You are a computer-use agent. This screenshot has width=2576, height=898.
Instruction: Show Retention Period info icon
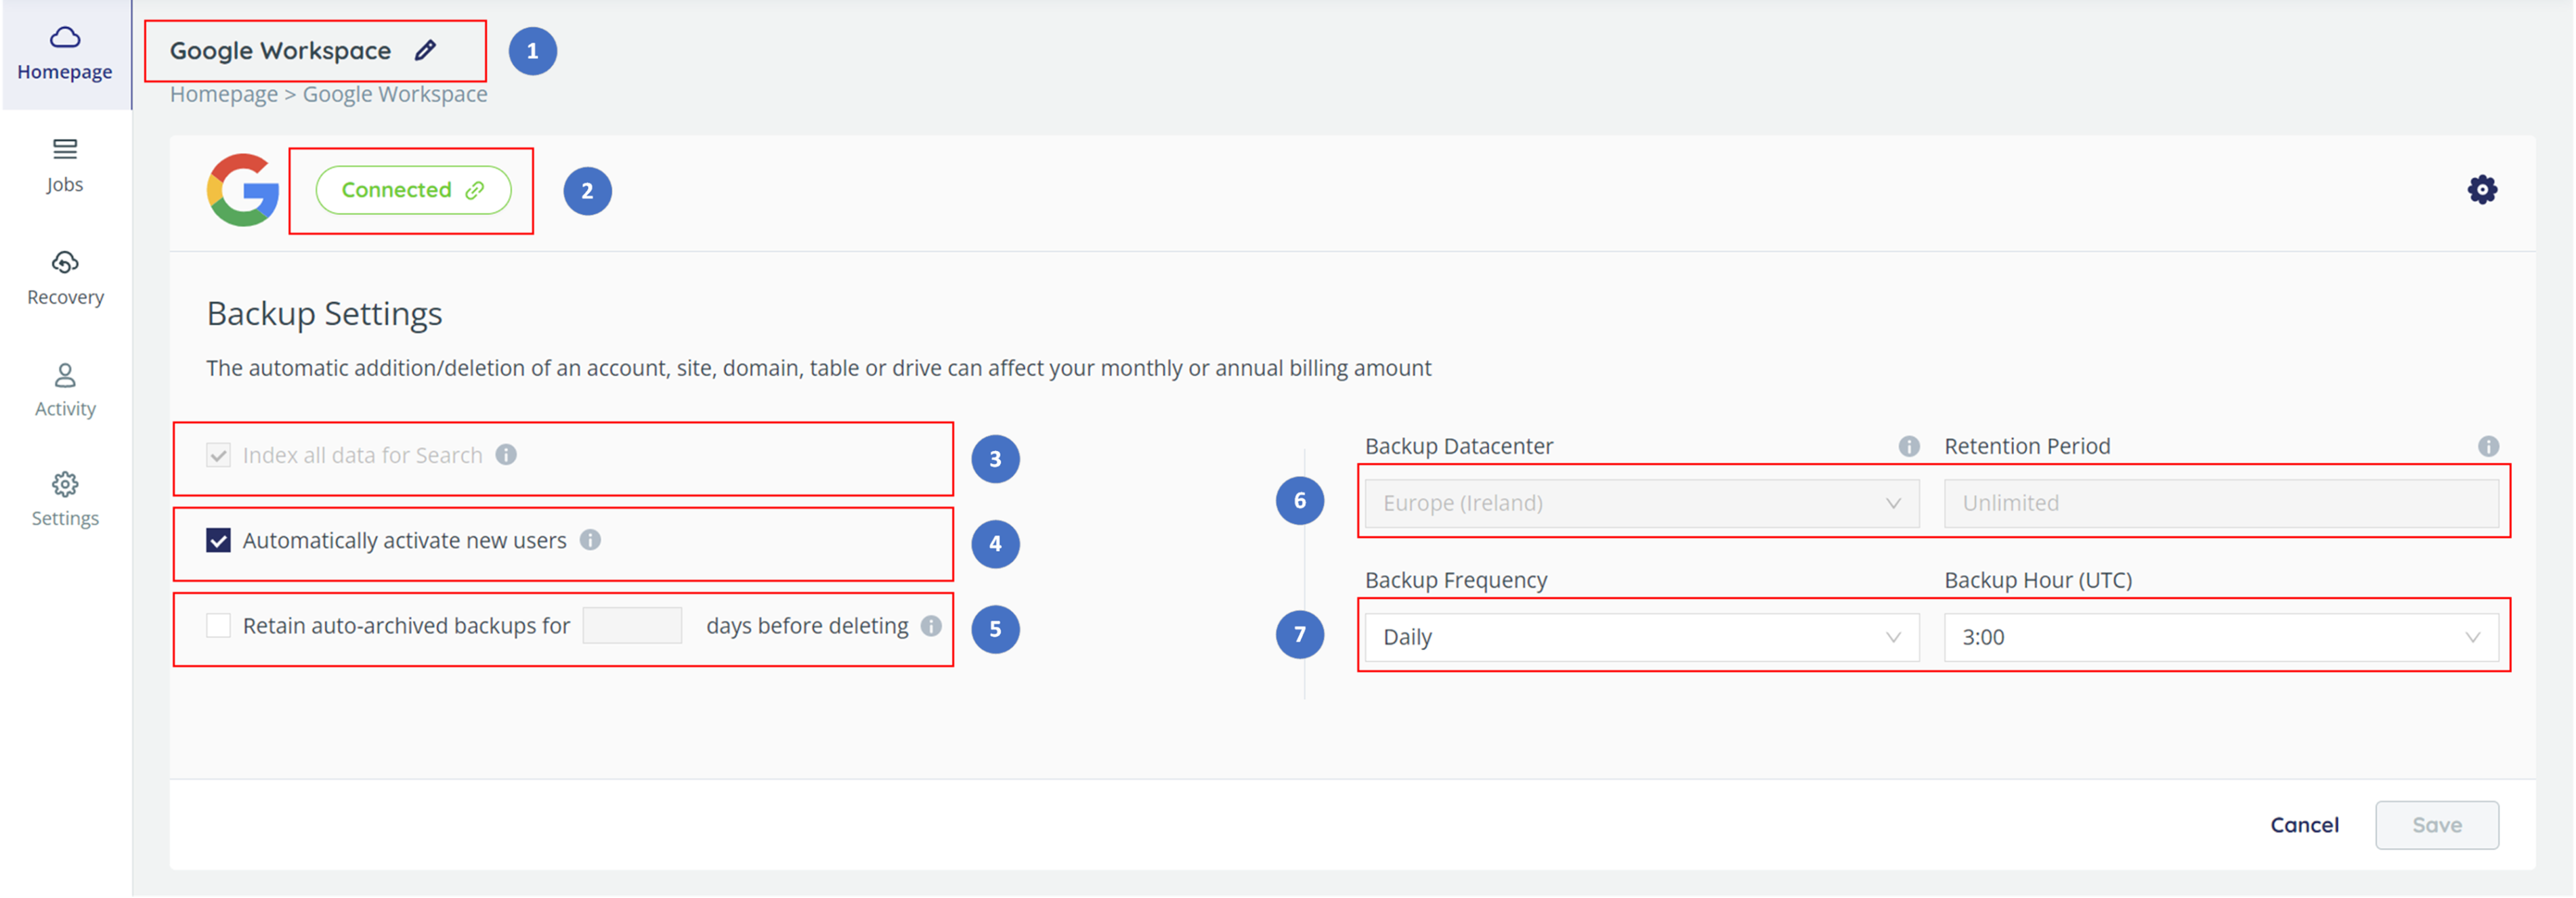[x=2488, y=446]
